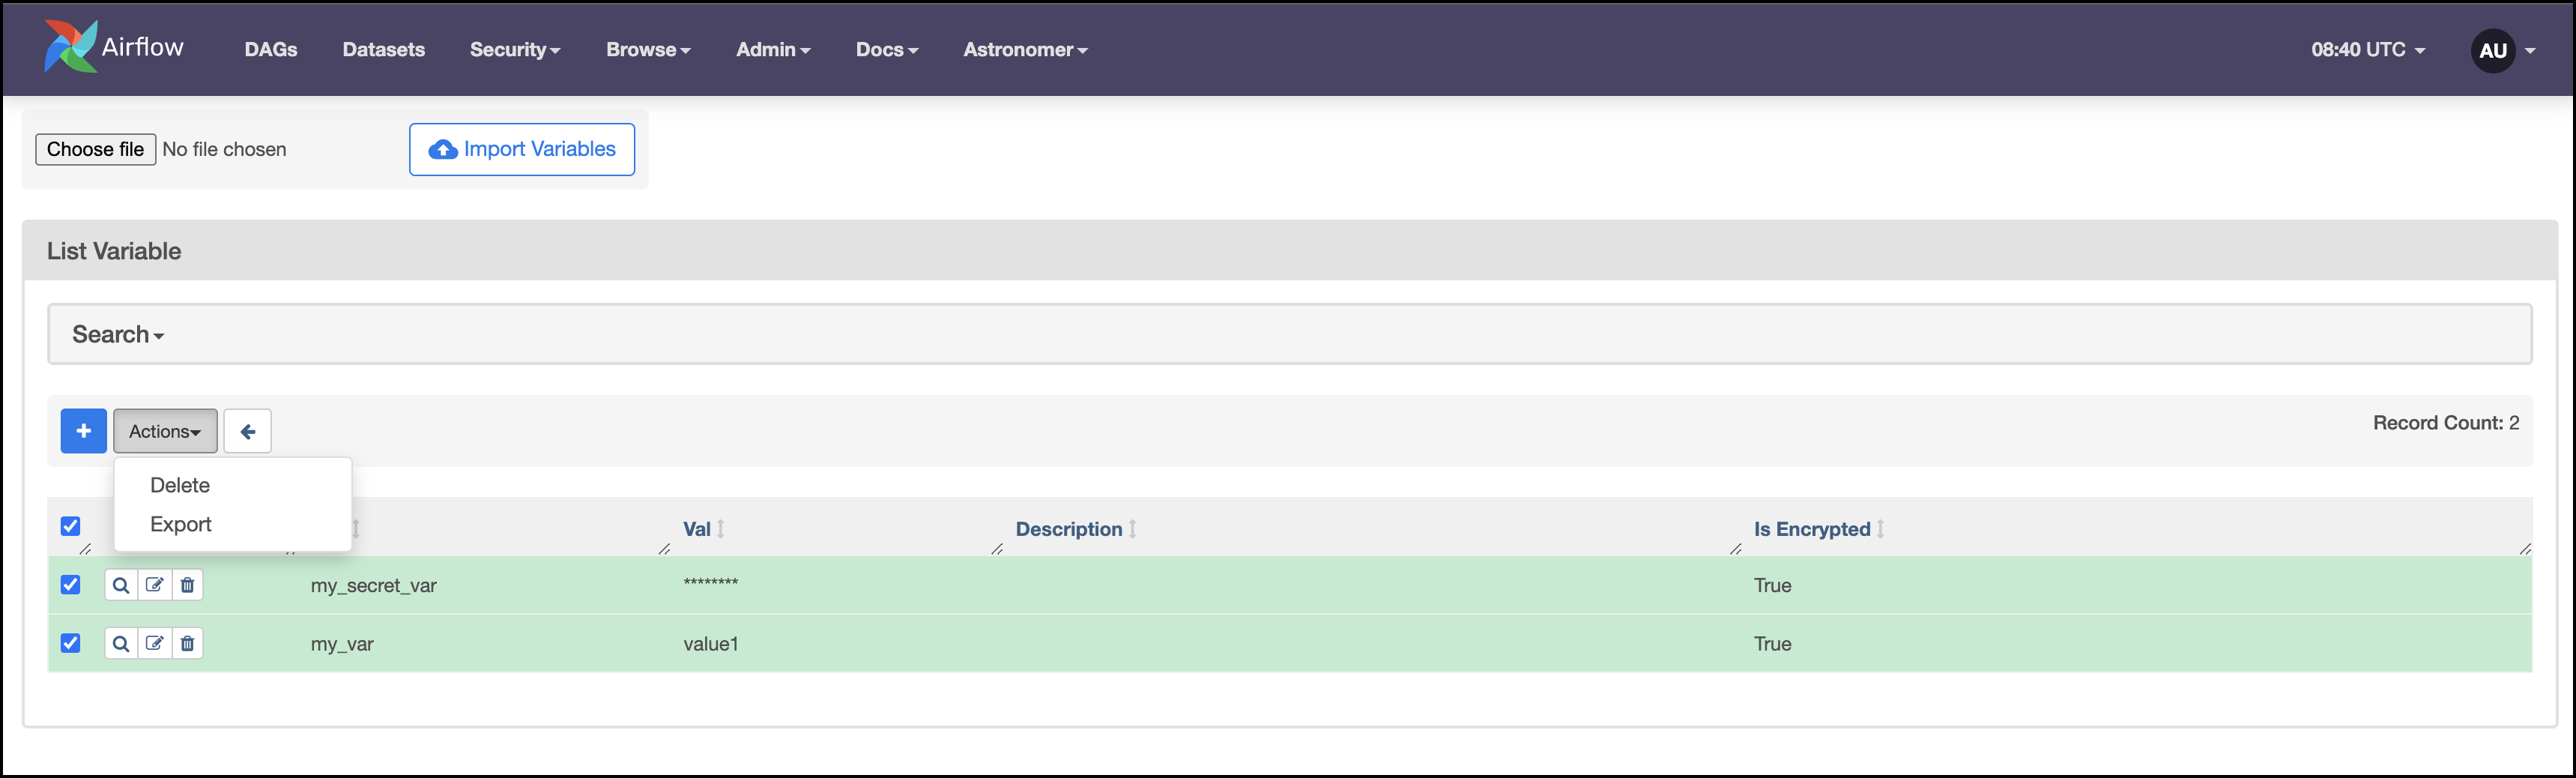Click the Import Variables button
Screen dimensions: 2576x778
521,148
